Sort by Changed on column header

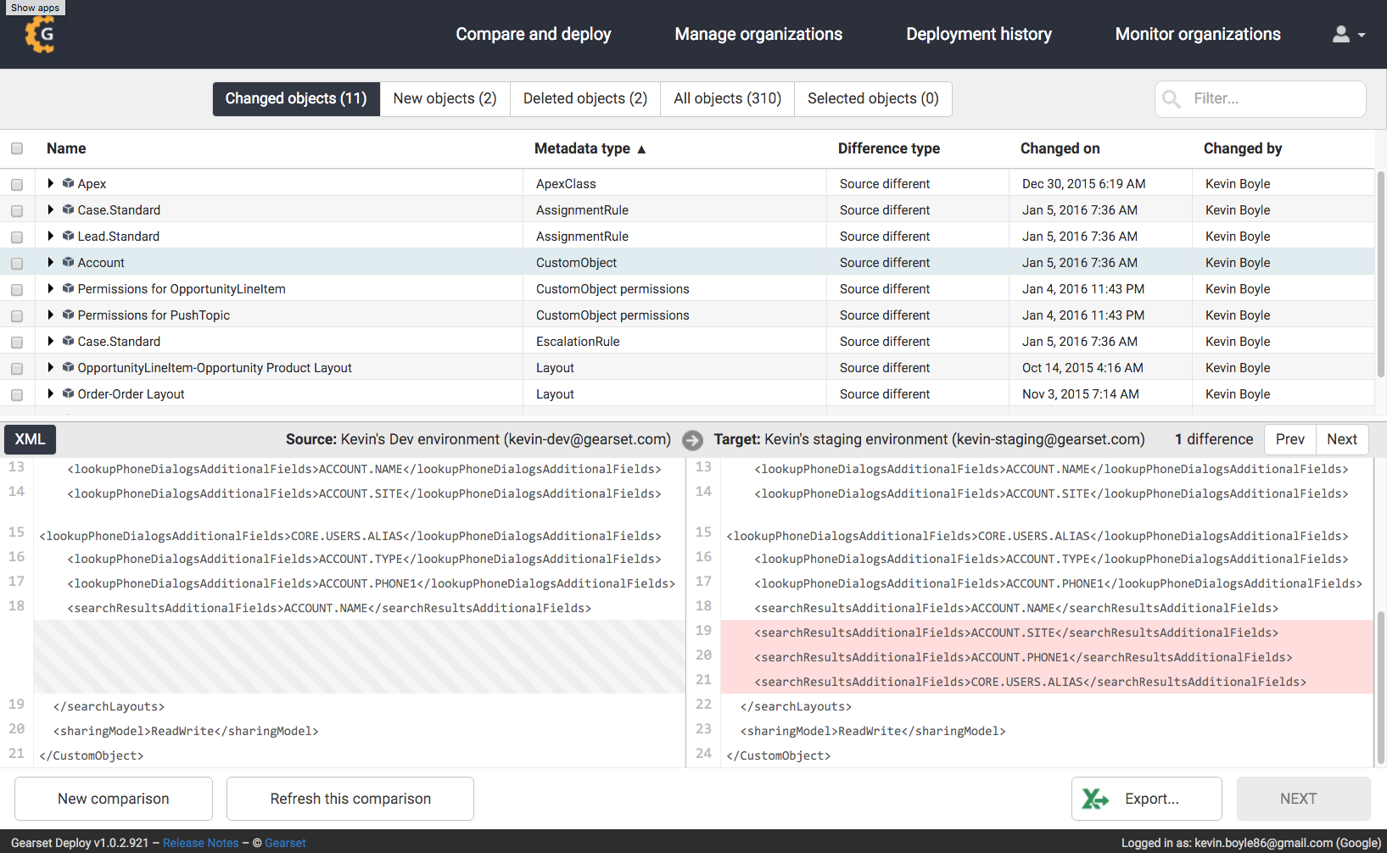click(x=1060, y=148)
